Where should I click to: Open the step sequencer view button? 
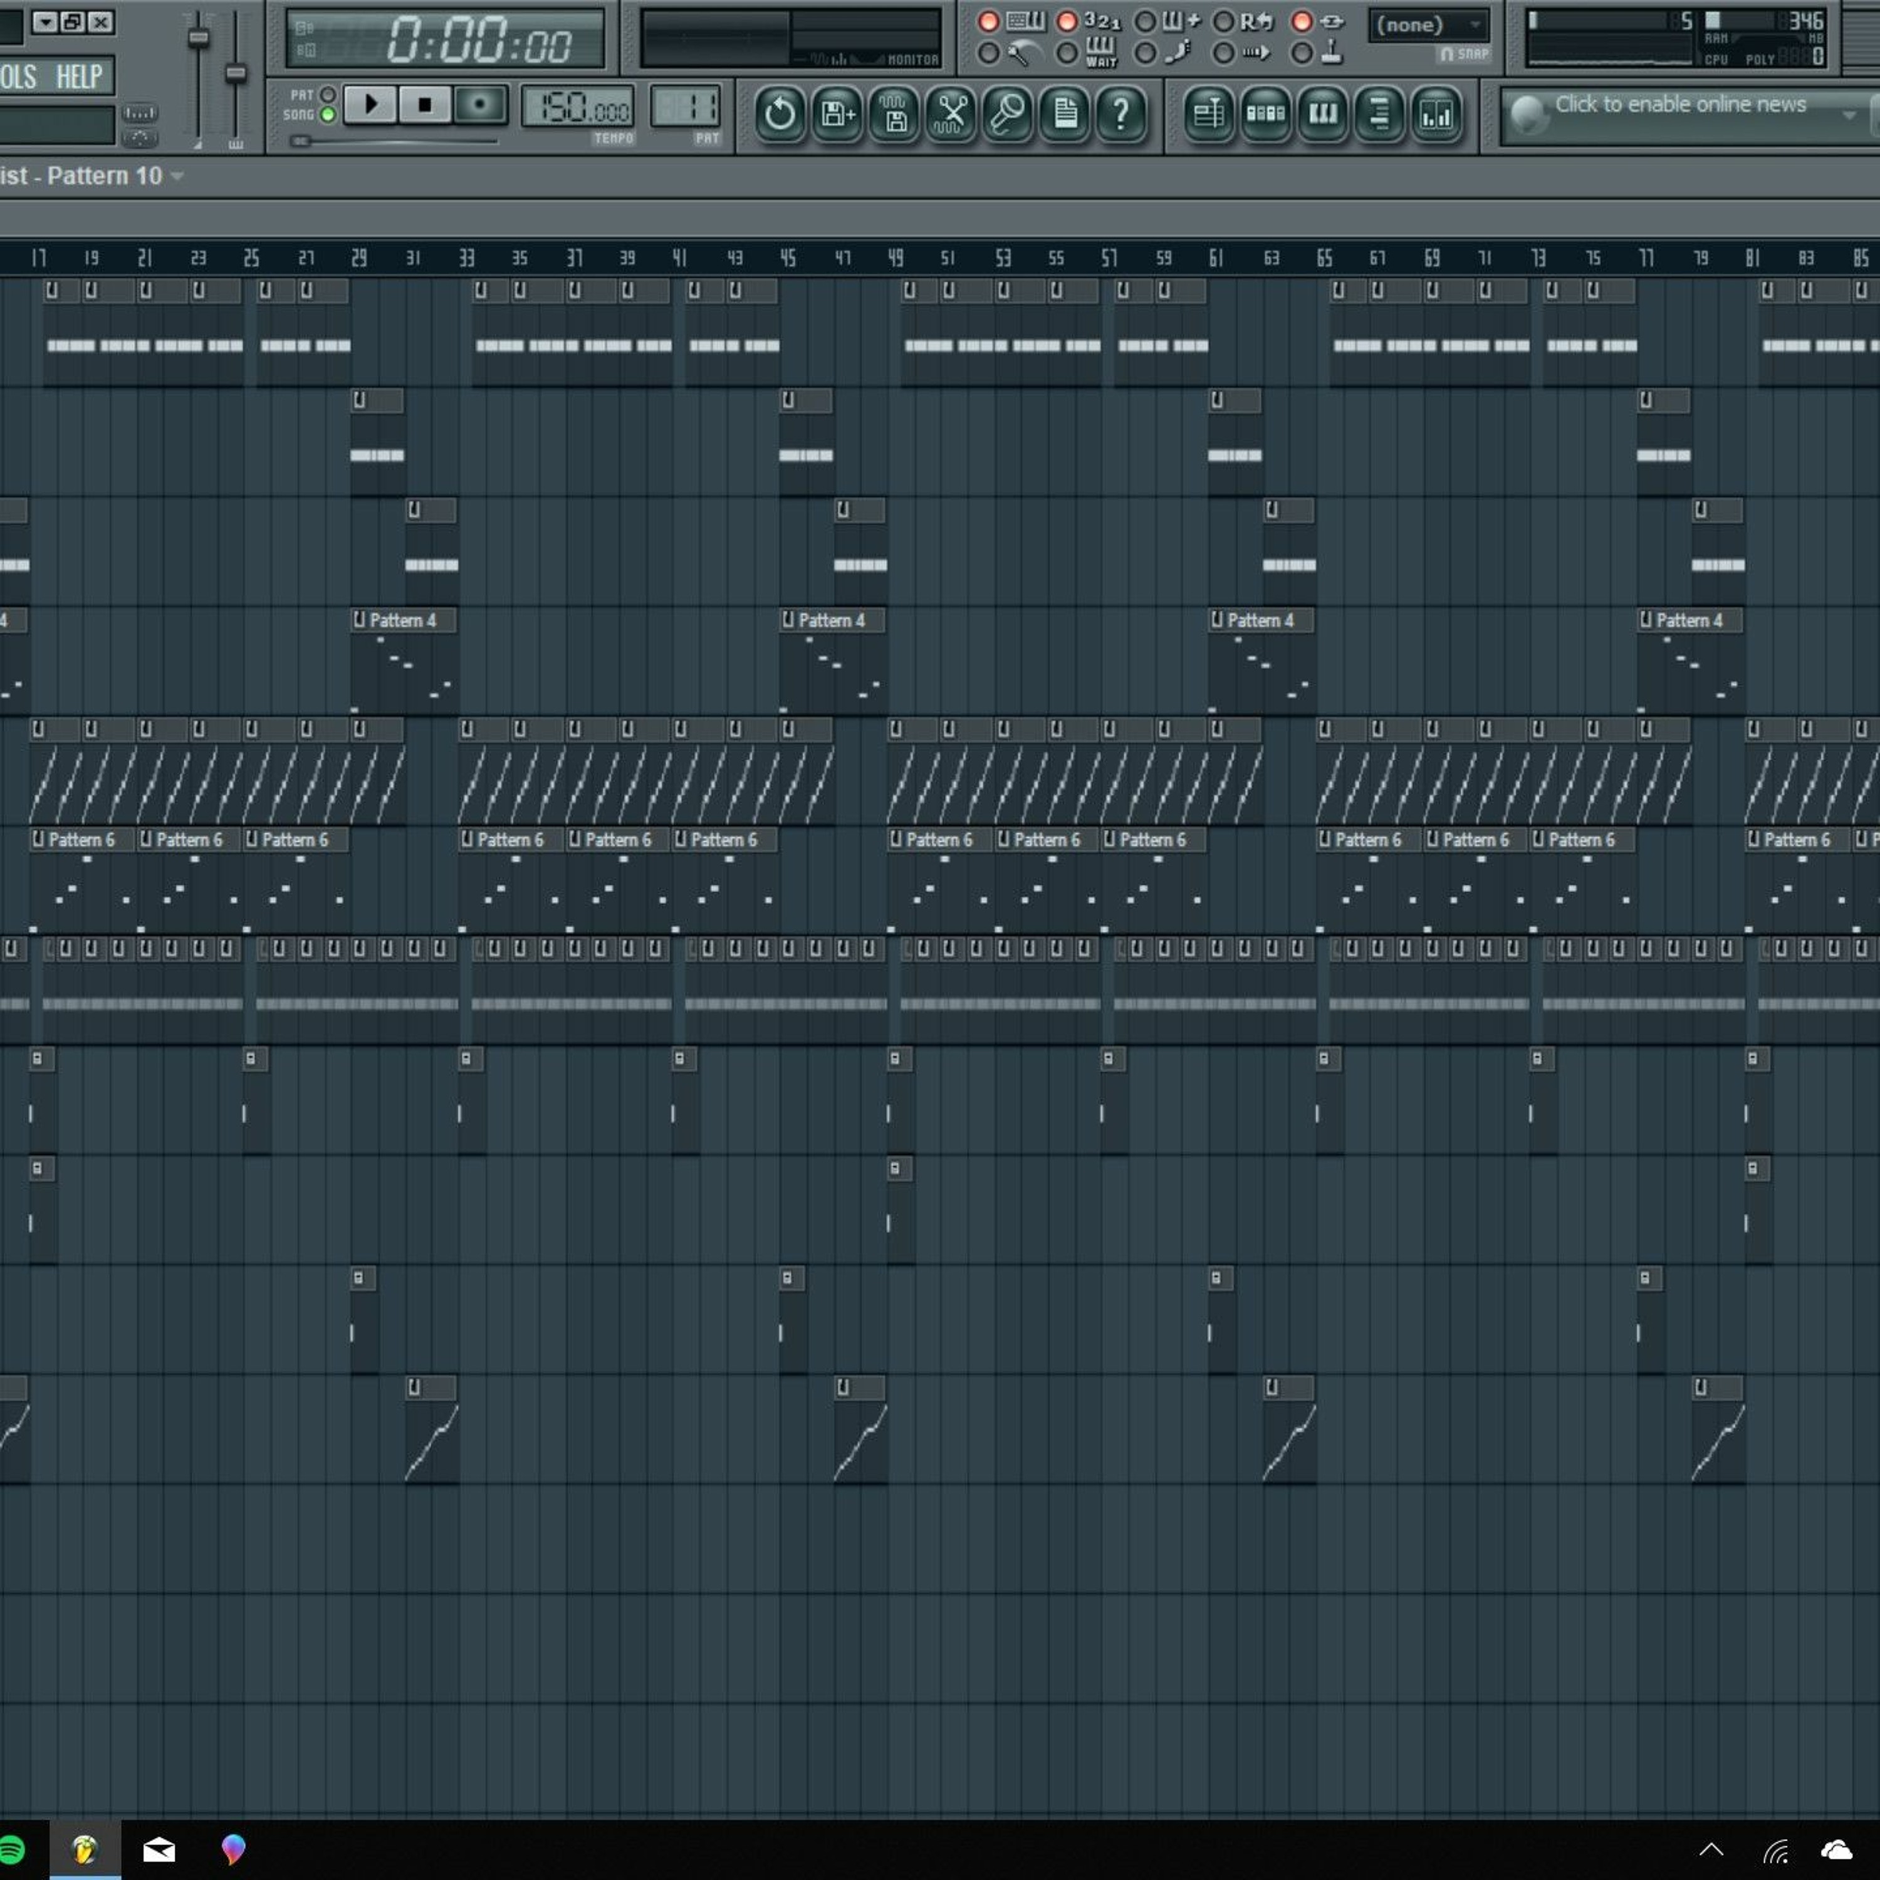coord(1265,115)
